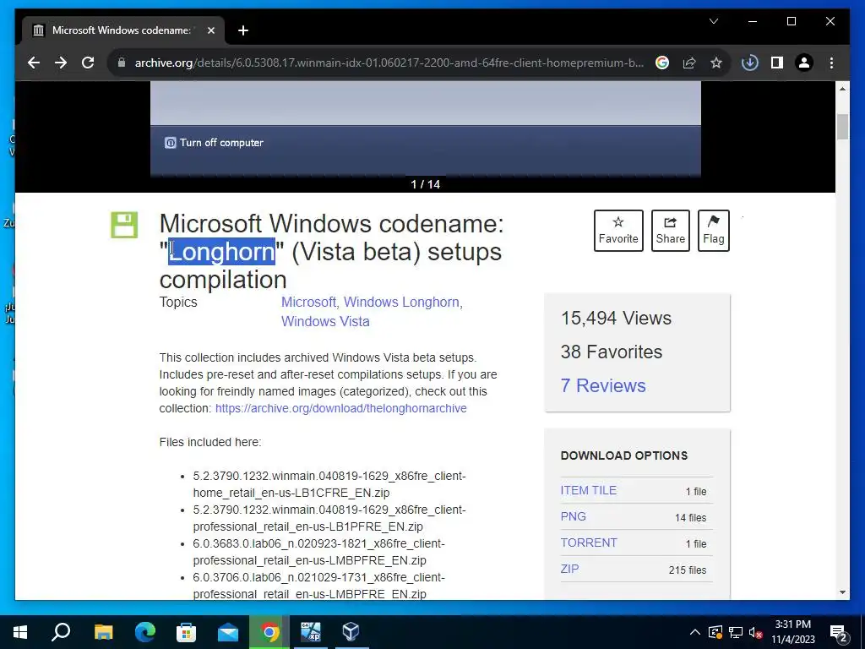Click the address bar URL field
Screen dimensions: 865x649
(x=389, y=63)
